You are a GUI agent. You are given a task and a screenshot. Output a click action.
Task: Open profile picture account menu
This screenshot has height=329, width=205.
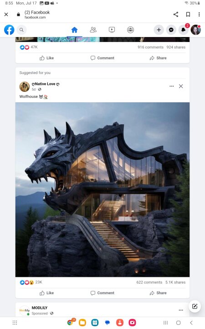(x=196, y=30)
